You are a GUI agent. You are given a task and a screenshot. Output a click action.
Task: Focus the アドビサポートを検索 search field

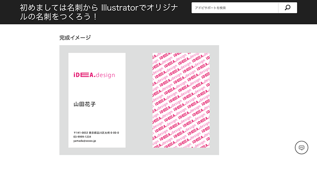(x=235, y=8)
